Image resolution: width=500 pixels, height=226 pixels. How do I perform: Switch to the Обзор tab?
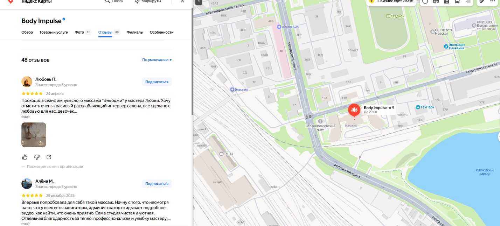[x=27, y=32]
